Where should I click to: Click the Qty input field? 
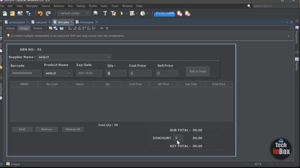[116, 73]
